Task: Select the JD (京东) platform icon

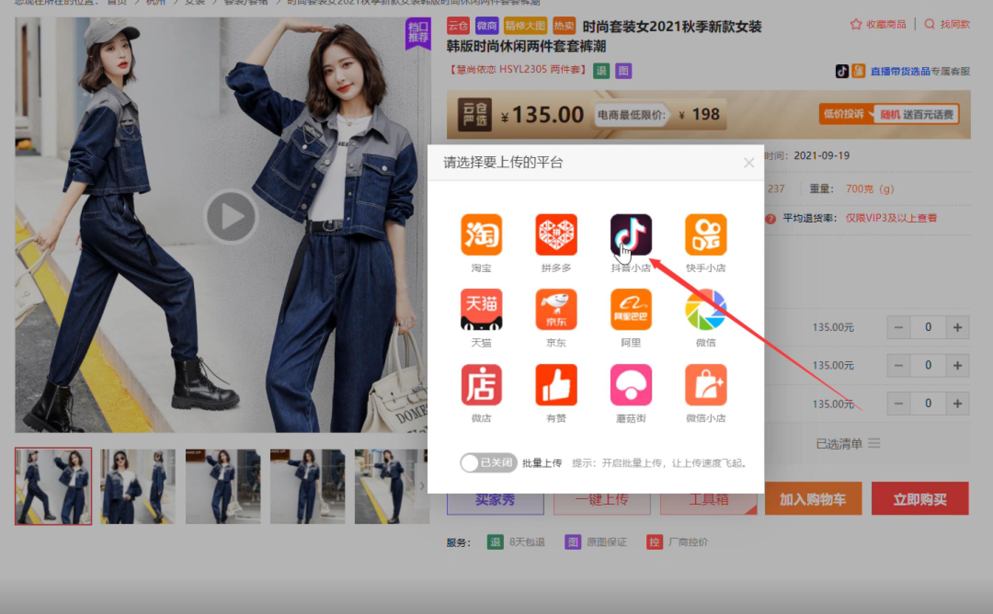Action: click(556, 309)
